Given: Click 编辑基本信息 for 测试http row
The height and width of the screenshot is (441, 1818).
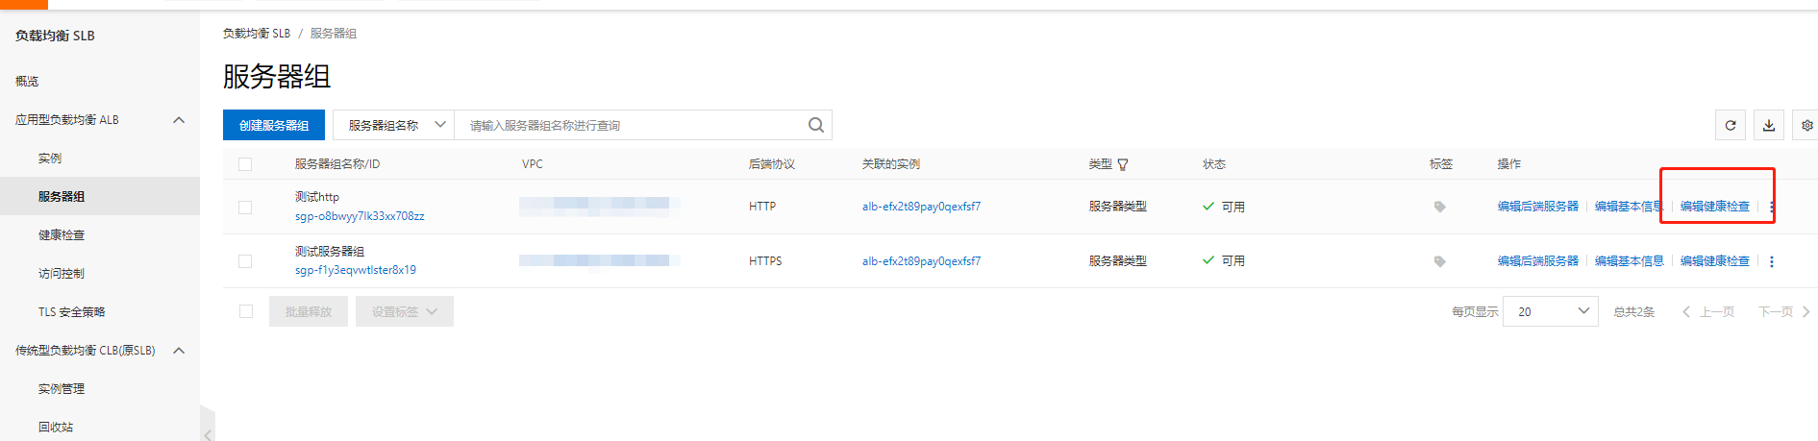Looking at the screenshot, I should (x=1629, y=207).
